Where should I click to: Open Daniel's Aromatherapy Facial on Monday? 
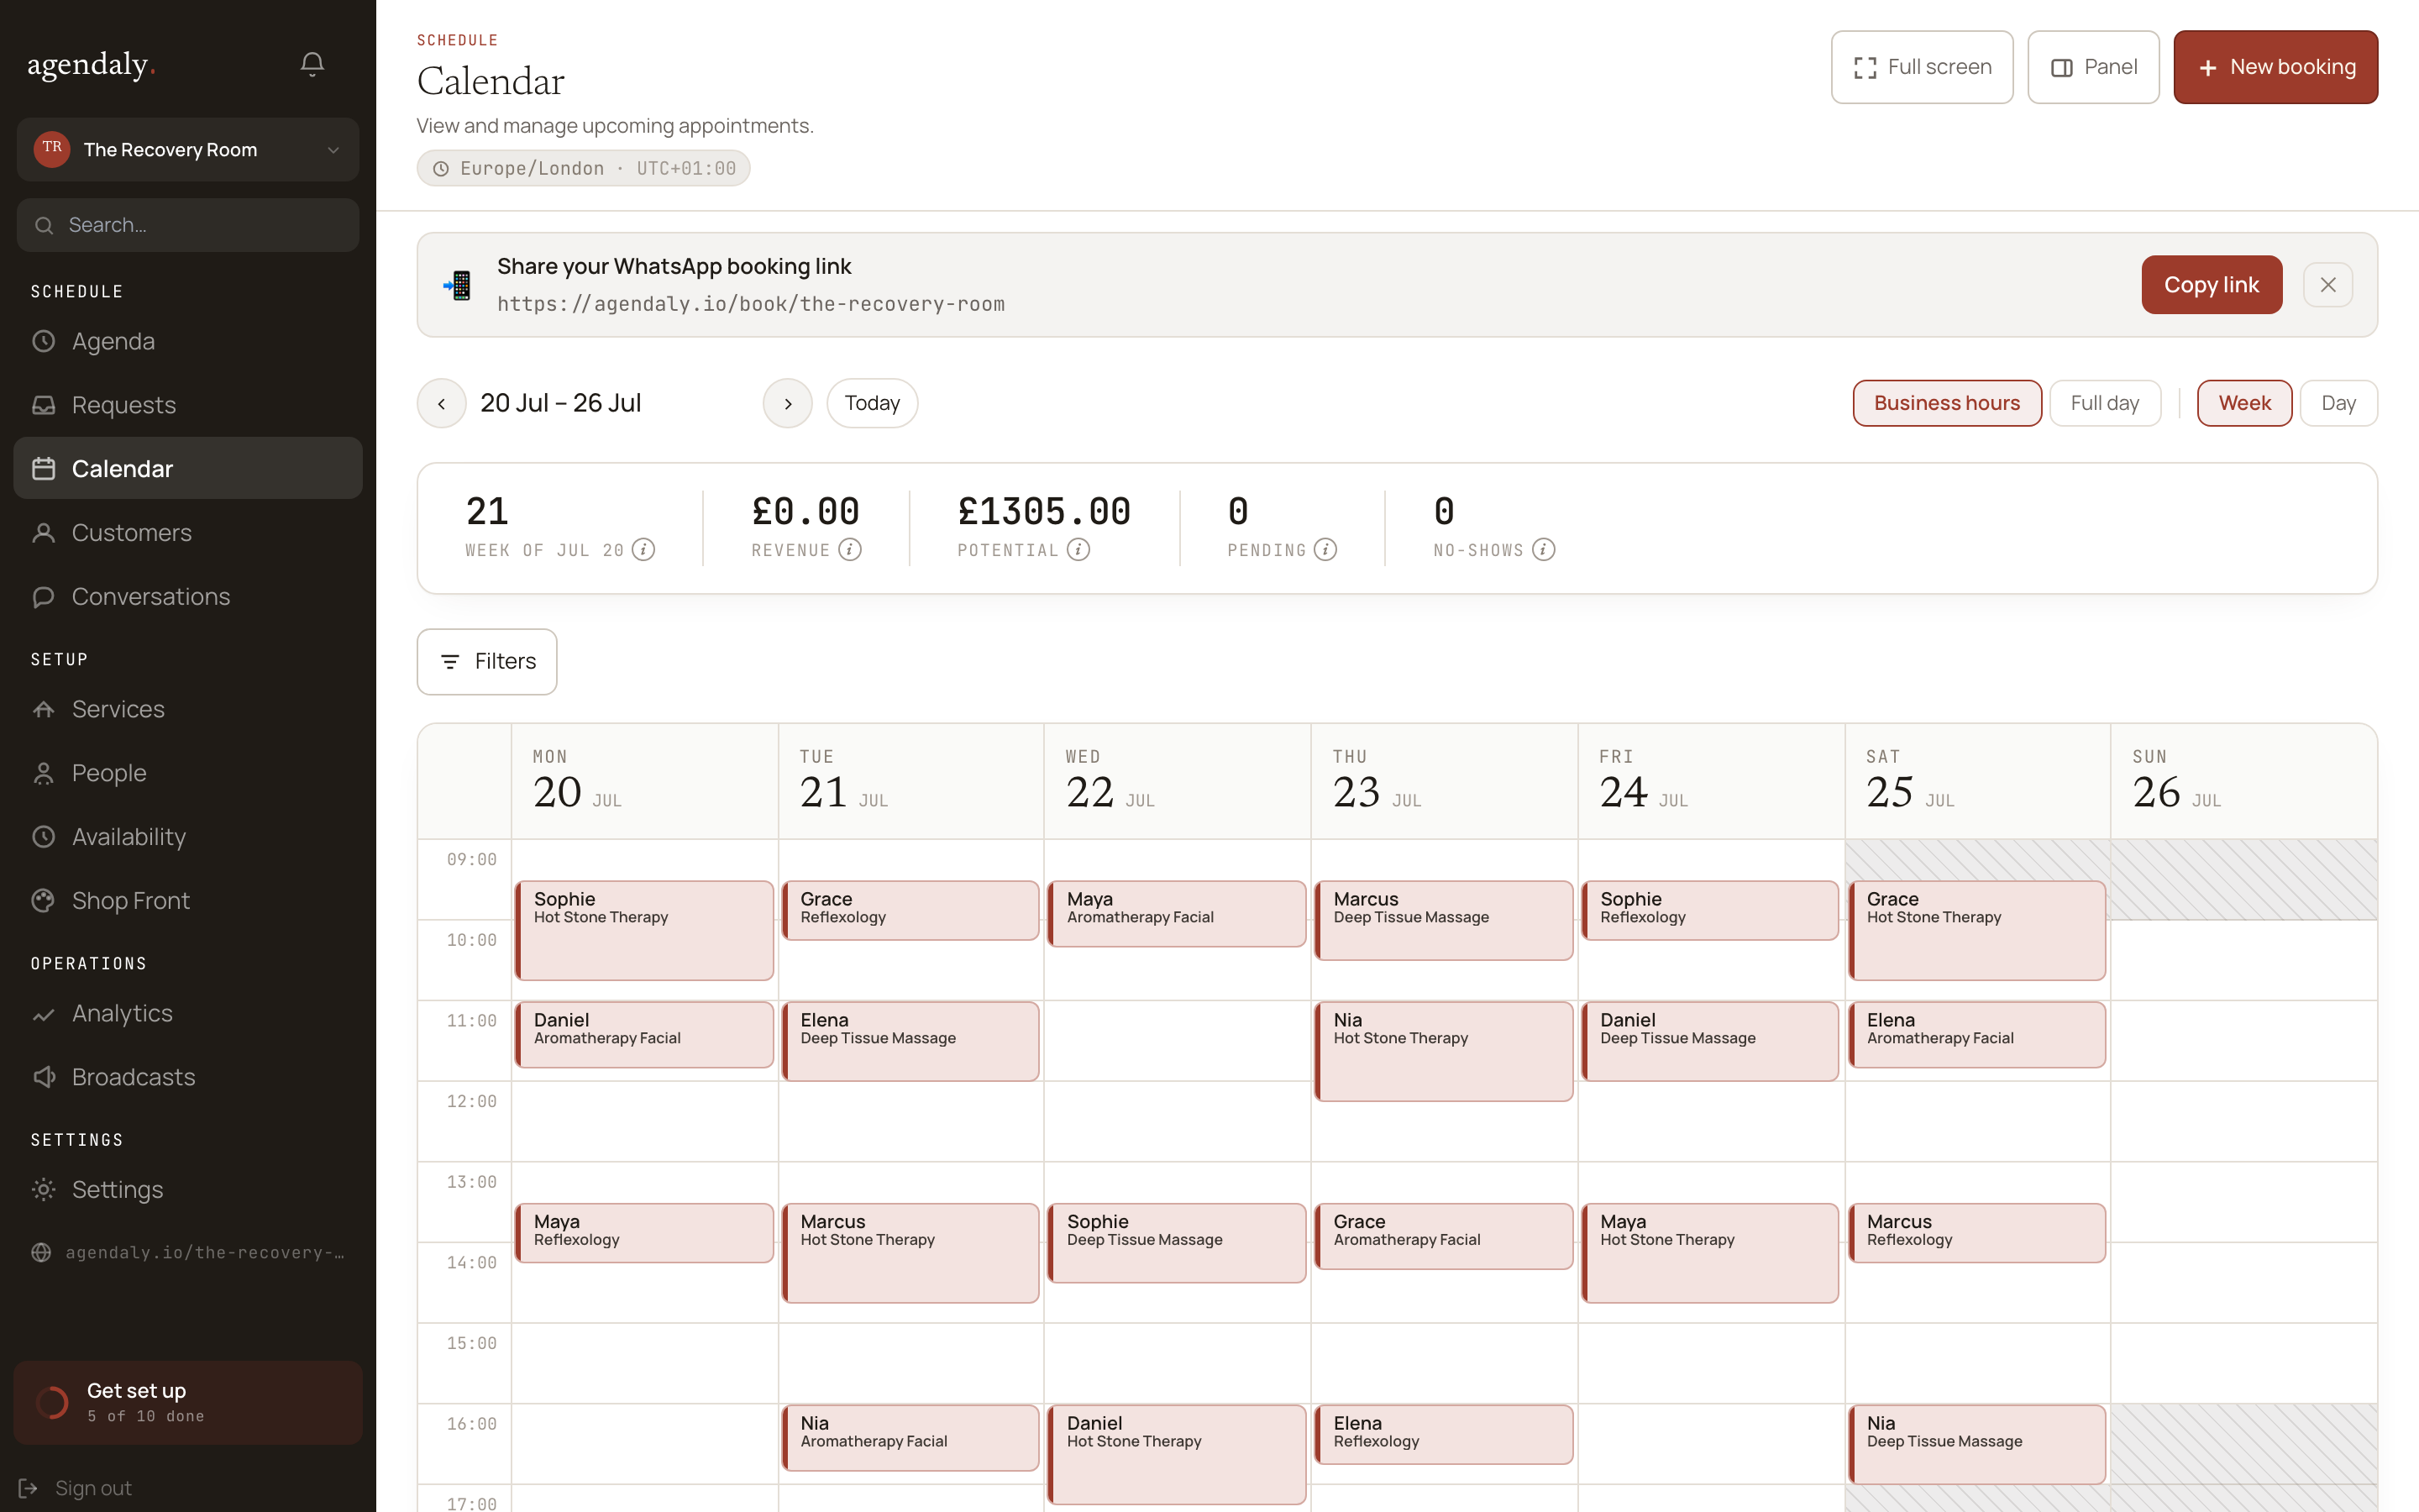point(645,1034)
